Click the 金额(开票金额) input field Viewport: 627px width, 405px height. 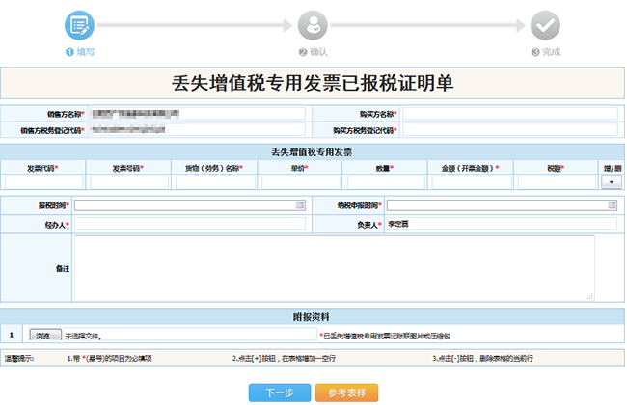pos(470,182)
